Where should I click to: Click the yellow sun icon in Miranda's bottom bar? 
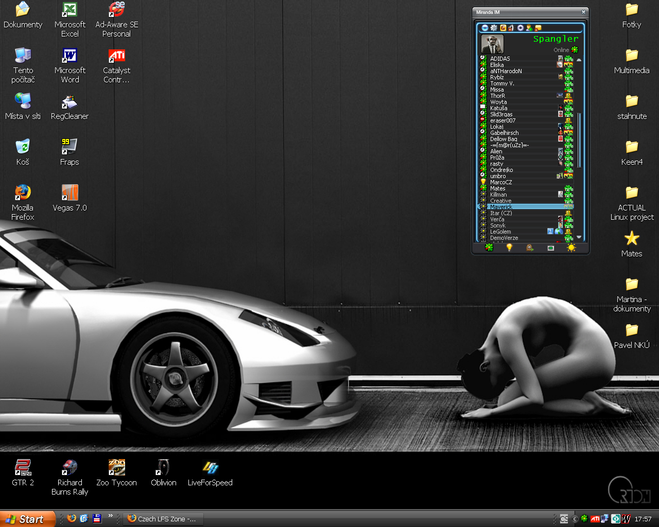pyautogui.click(x=571, y=248)
